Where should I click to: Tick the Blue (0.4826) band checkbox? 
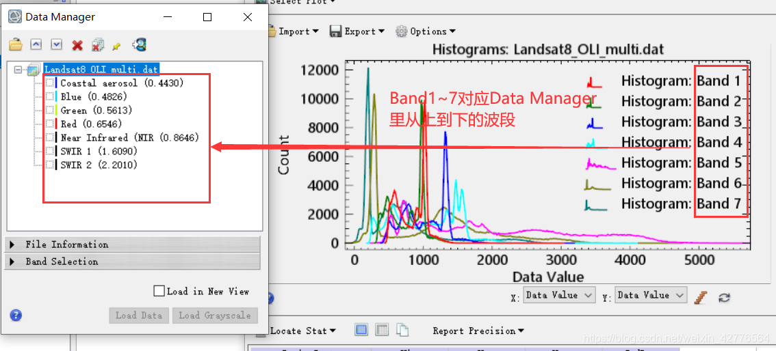click(x=49, y=96)
